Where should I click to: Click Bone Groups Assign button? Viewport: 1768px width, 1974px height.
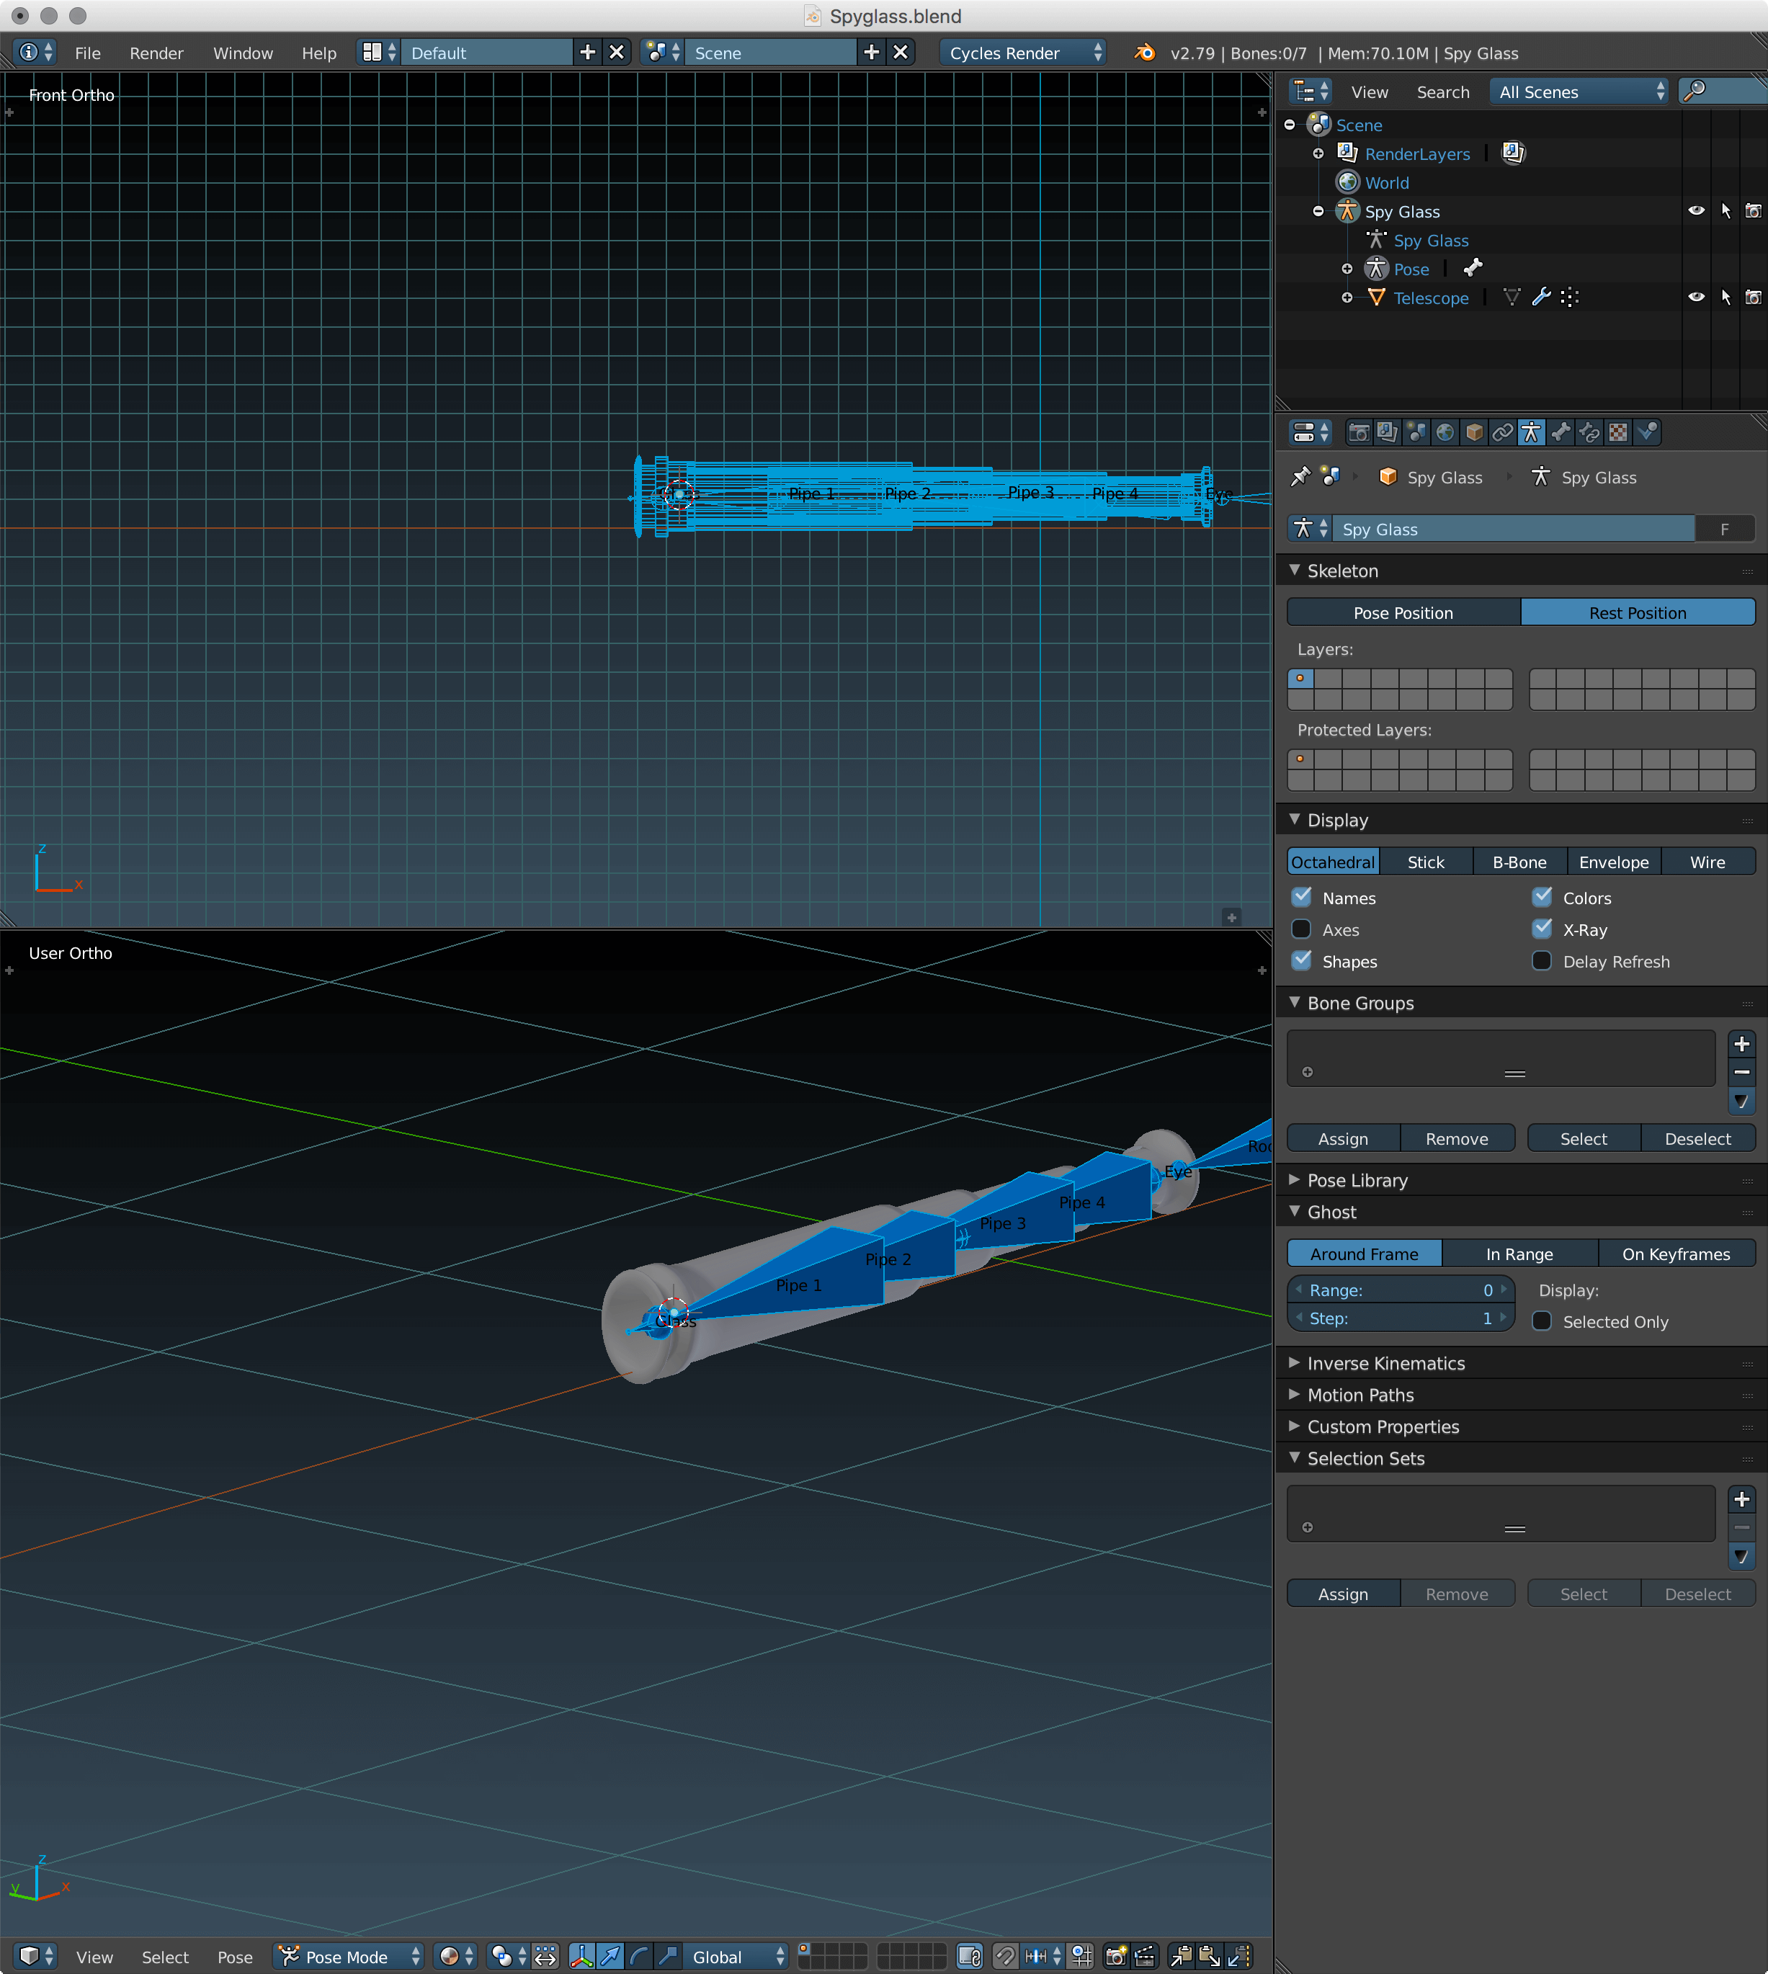1344,1138
